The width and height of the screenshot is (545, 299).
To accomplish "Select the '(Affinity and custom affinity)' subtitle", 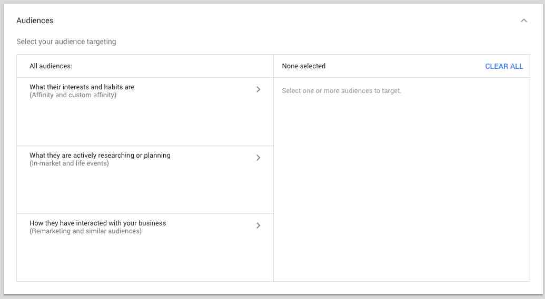I will [73, 95].
